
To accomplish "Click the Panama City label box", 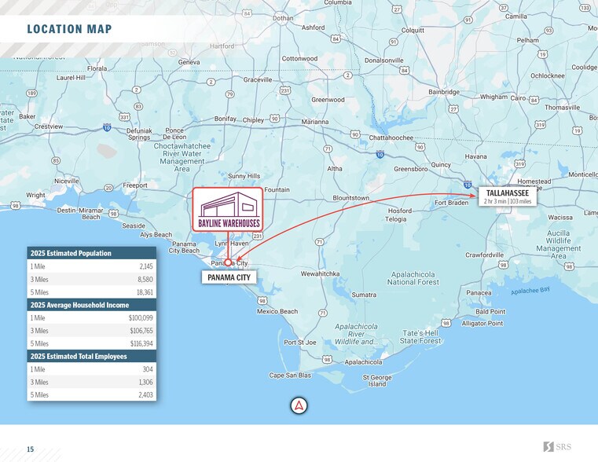I will 229,277.
